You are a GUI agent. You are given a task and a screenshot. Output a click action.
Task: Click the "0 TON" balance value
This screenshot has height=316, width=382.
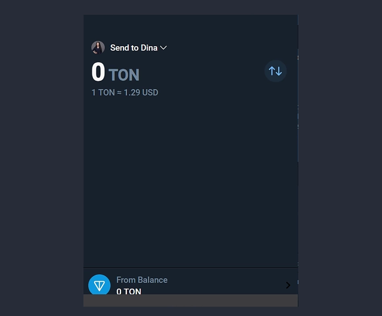pyautogui.click(x=129, y=291)
